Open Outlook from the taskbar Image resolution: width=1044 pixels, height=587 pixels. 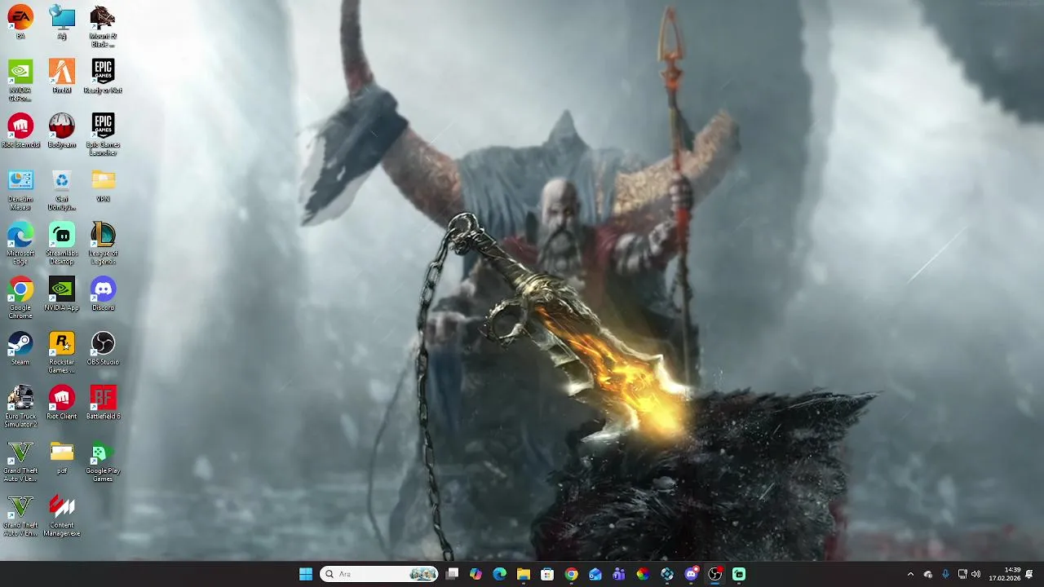click(595, 574)
